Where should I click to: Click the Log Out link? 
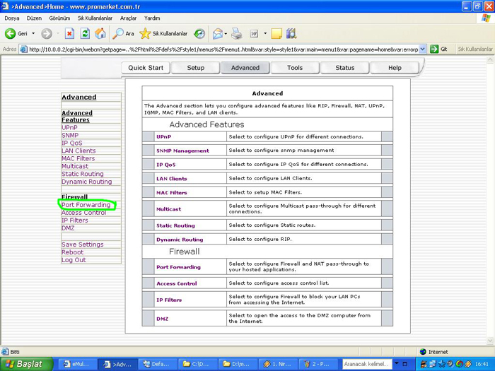pos(74,260)
